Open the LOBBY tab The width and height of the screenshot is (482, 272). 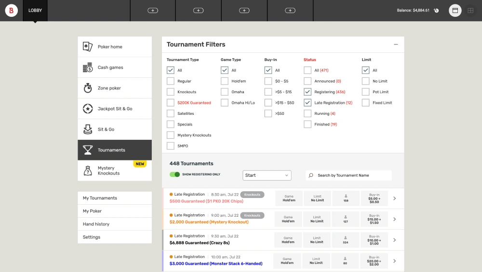click(x=35, y=11)
